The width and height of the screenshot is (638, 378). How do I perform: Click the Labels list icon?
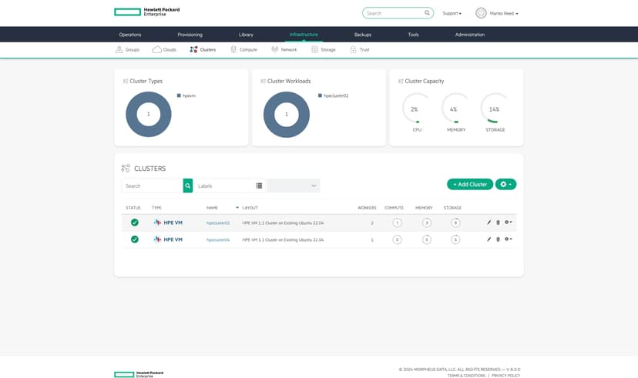[259, 186]
